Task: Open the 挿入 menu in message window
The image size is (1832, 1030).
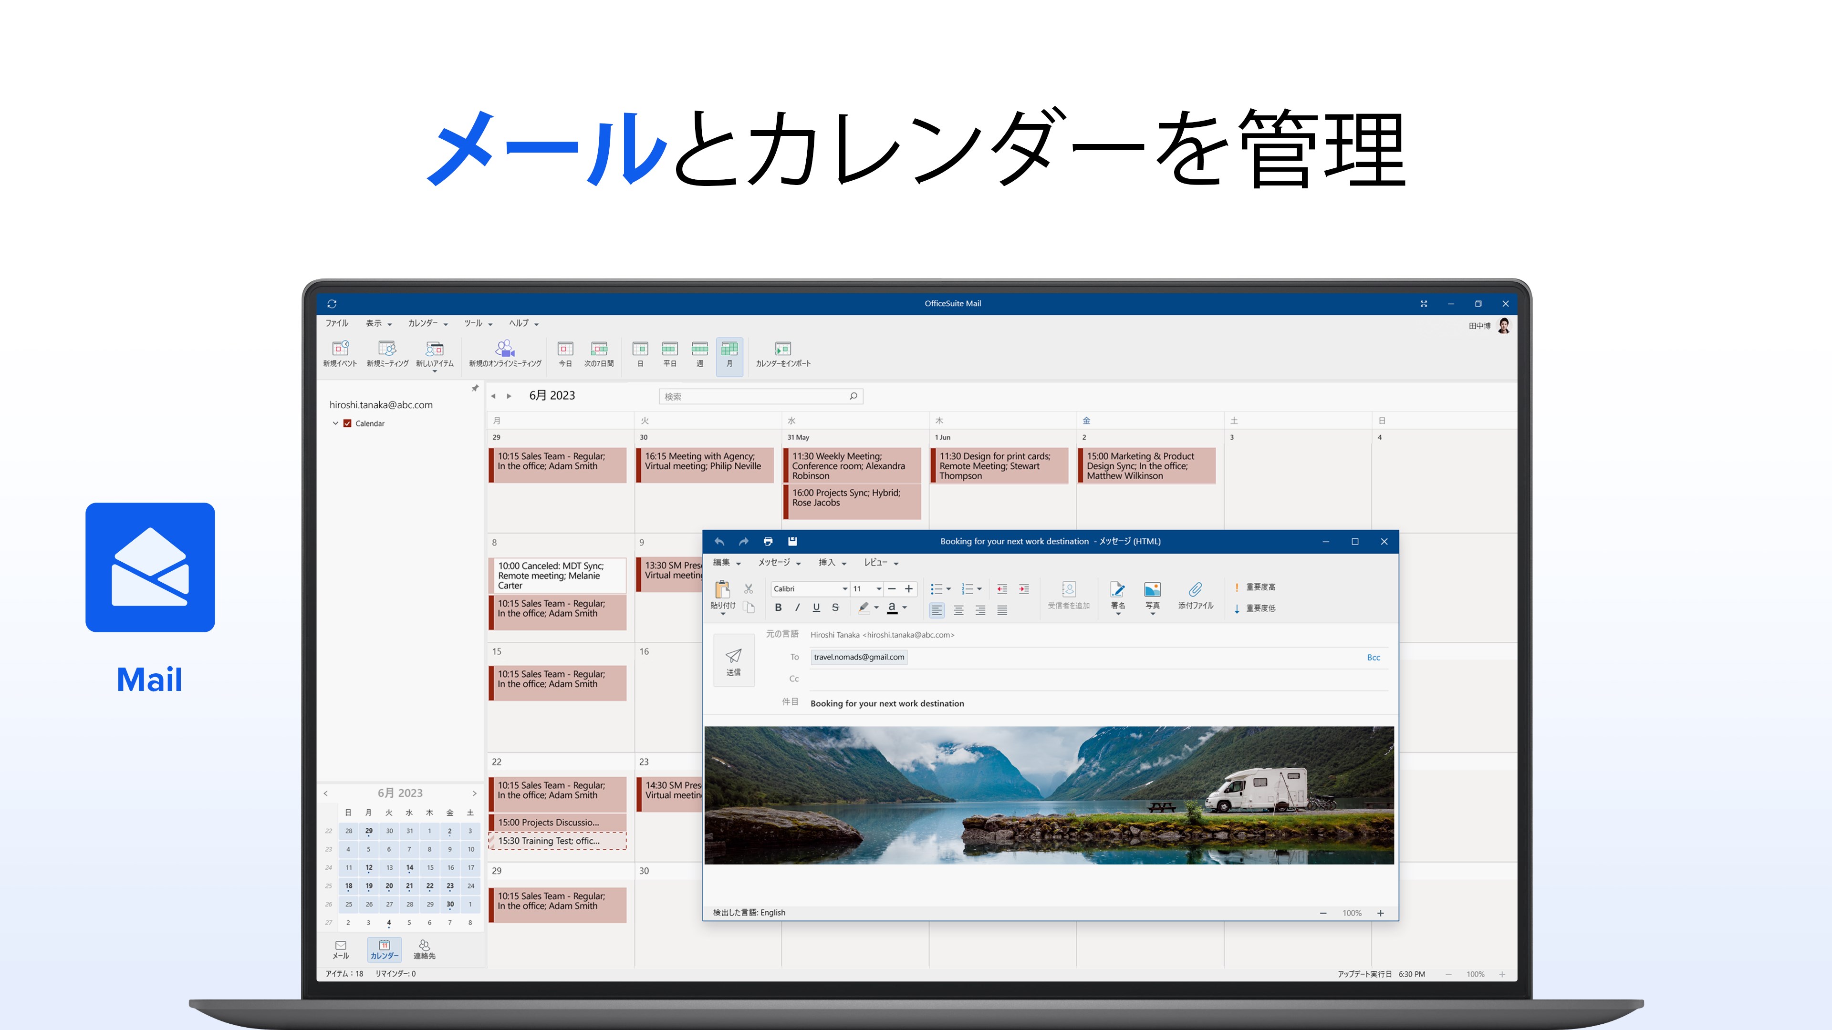Action: (832, 563)
